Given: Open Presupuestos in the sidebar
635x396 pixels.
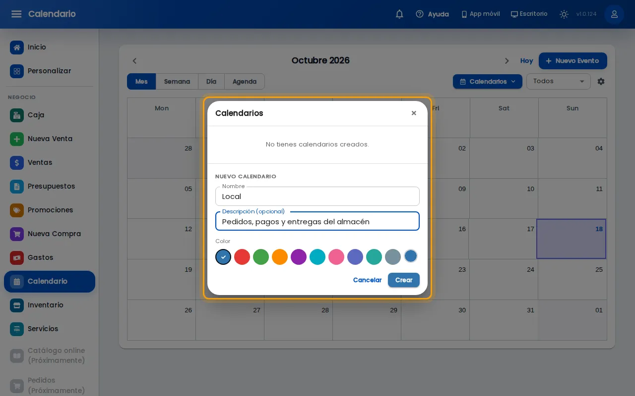Looking at the screenshot, I should point(50,186).
